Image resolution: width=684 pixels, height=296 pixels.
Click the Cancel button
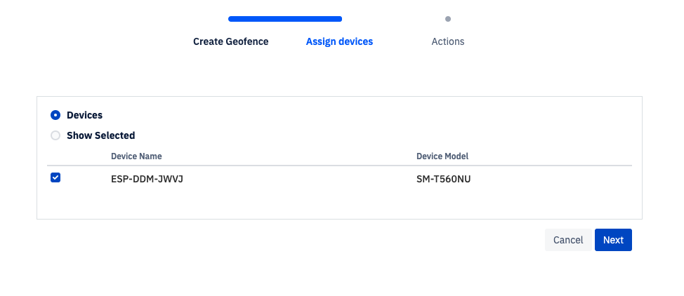[567, 240]
